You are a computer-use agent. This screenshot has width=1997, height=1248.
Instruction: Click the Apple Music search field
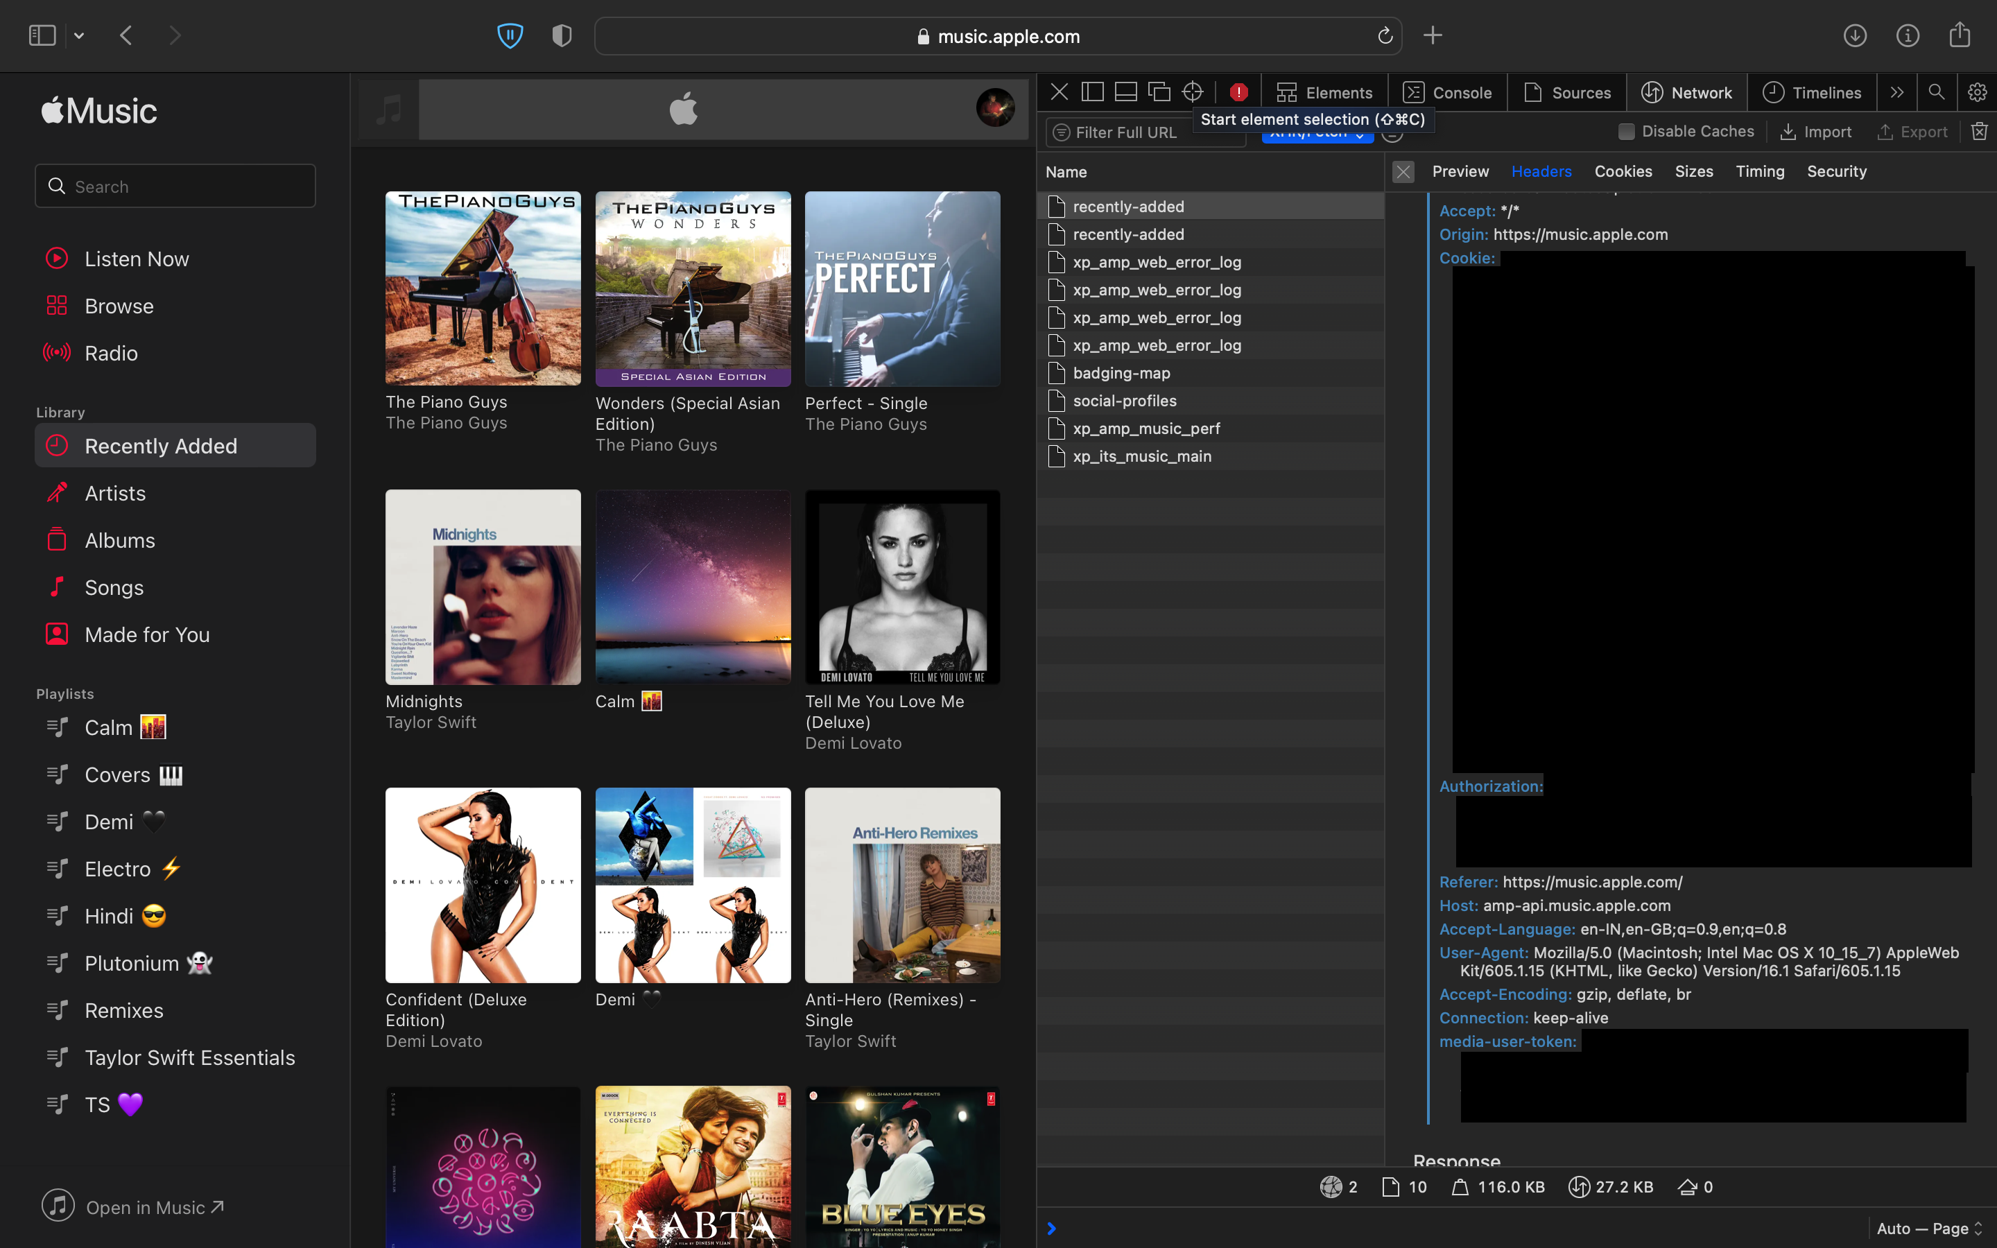tap(175, 186)
